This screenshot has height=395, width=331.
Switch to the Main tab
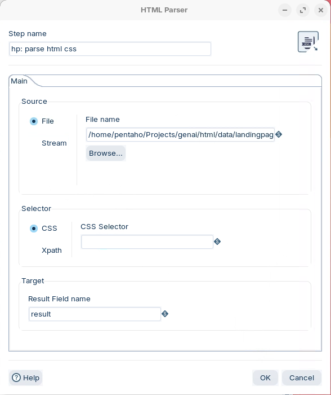[x=19, y=81]
